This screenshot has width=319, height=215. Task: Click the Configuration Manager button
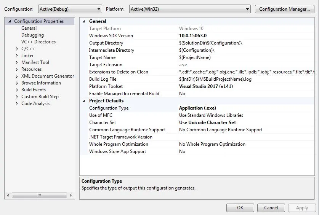click(284, 9)
